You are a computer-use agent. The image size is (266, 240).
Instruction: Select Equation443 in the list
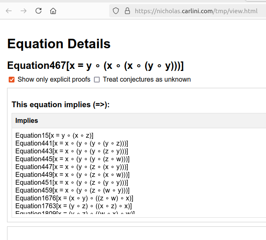coord(72,151)
